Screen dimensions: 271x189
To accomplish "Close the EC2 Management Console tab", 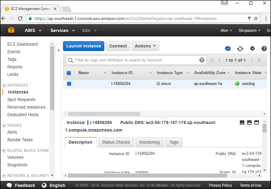I will 55,9.
